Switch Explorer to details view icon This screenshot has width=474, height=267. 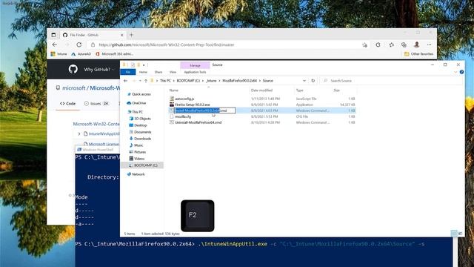click(454, 234)
